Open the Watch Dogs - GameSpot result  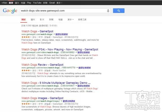[x=37, y=31]
